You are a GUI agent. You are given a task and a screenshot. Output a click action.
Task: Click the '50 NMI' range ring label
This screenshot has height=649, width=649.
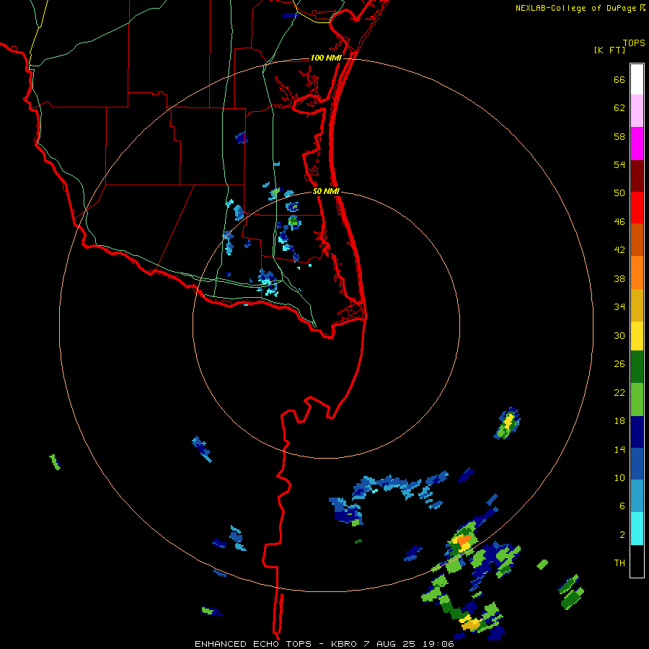coord(326,191)
